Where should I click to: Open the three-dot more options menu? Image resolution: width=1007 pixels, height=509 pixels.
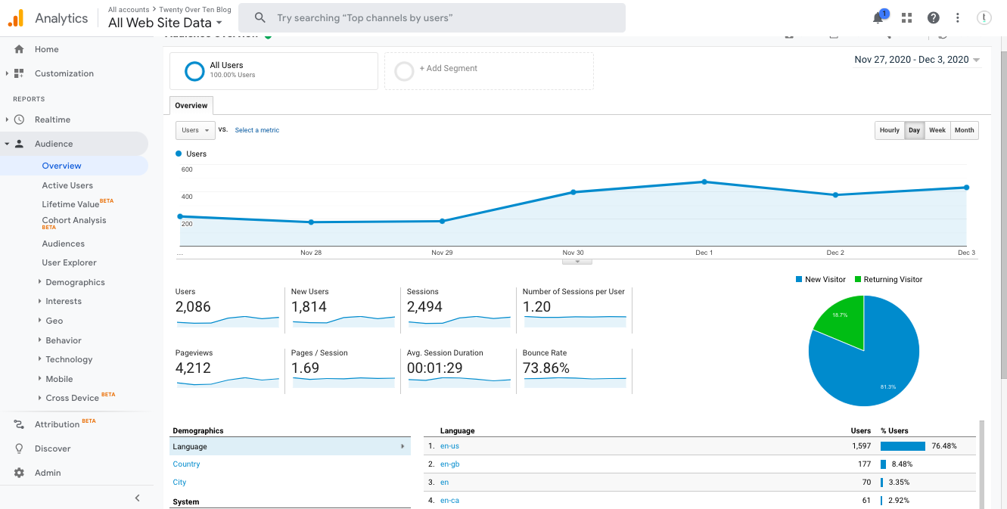958,17
